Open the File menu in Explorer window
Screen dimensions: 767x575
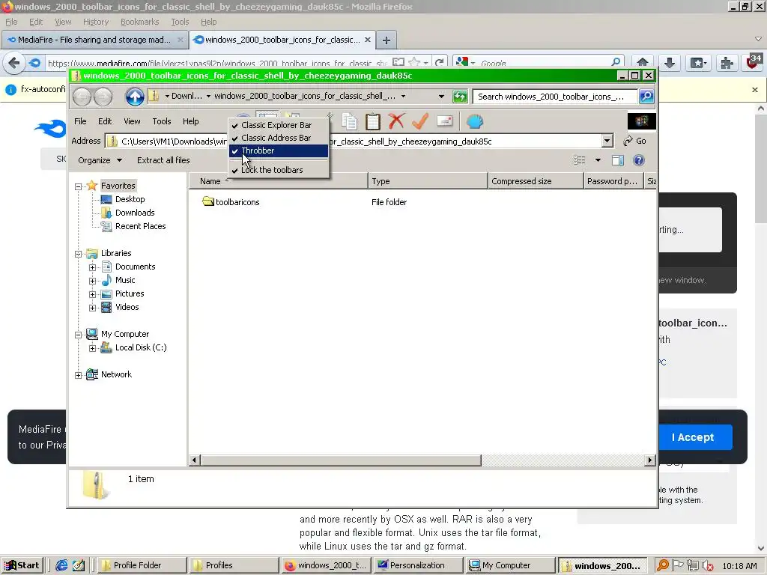tap(80, 121)
